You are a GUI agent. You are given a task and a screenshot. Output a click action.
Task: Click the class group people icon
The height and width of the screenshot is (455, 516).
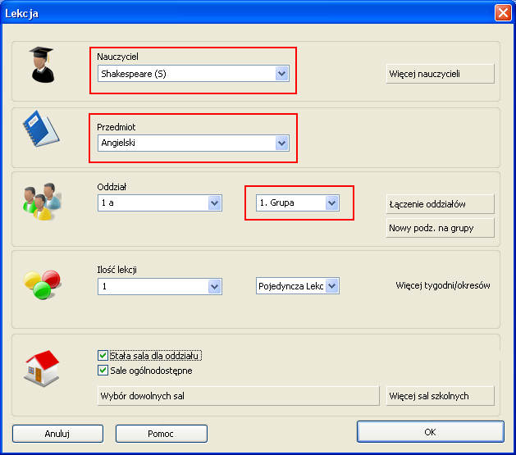[42, 201]
